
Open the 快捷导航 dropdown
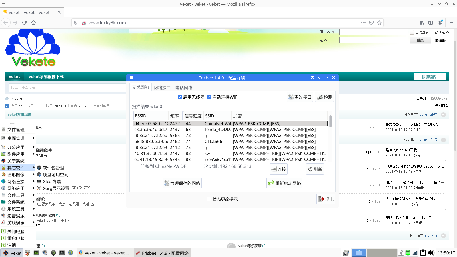[430, 77]
